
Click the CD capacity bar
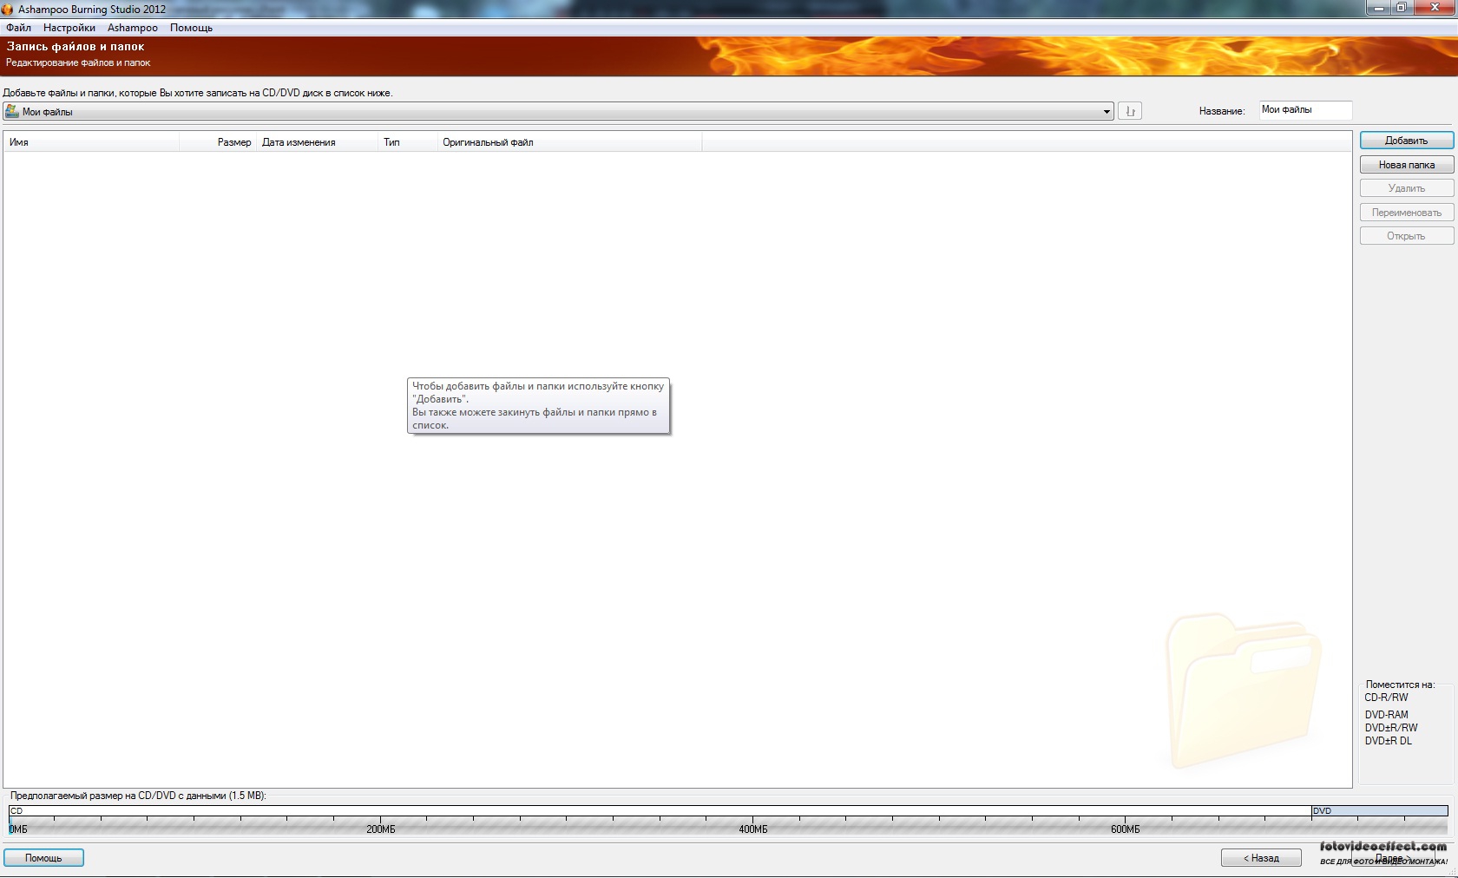coord(660,811)
